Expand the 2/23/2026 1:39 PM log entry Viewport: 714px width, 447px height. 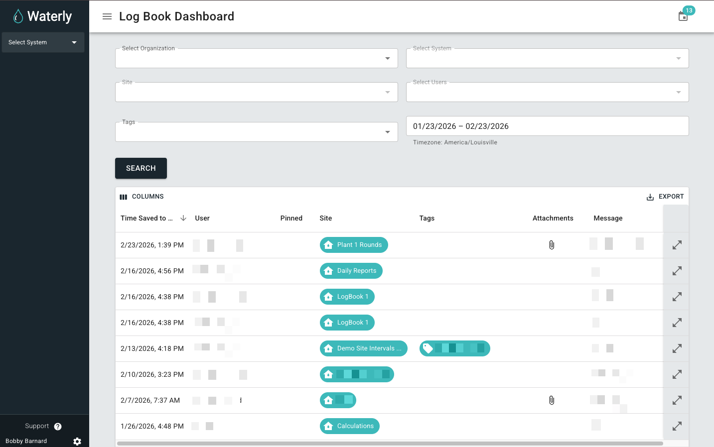click(677, 245)
